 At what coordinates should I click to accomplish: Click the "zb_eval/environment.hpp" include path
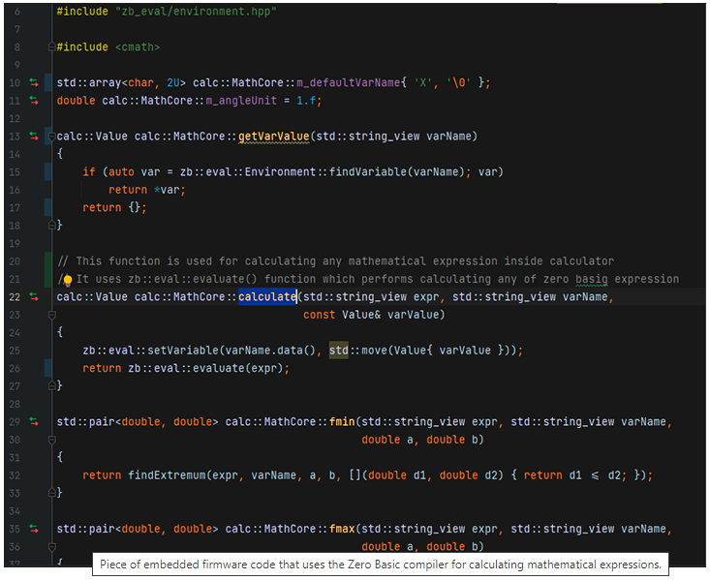click(x=196, y=12)
